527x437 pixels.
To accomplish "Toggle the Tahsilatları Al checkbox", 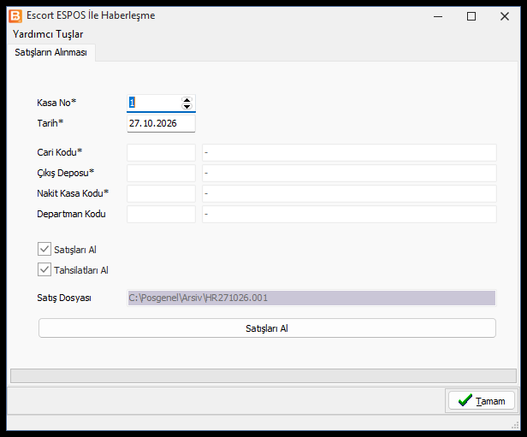I will coord(44,269).
